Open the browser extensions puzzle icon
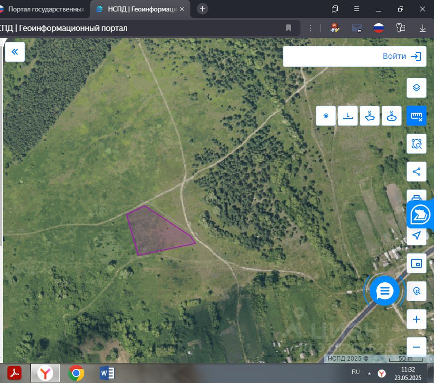Screen dimensions: 434x383 pyautogui.click(x=401, y=28)
